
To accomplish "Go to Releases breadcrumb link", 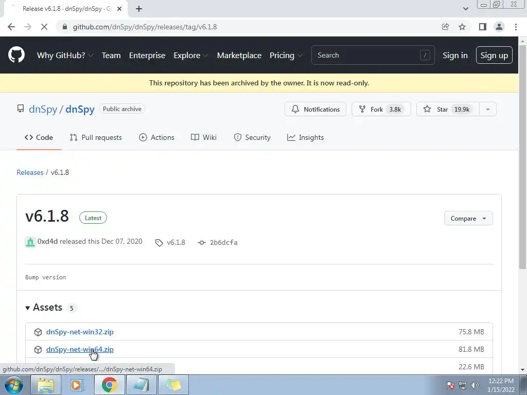I will [30, 172].
